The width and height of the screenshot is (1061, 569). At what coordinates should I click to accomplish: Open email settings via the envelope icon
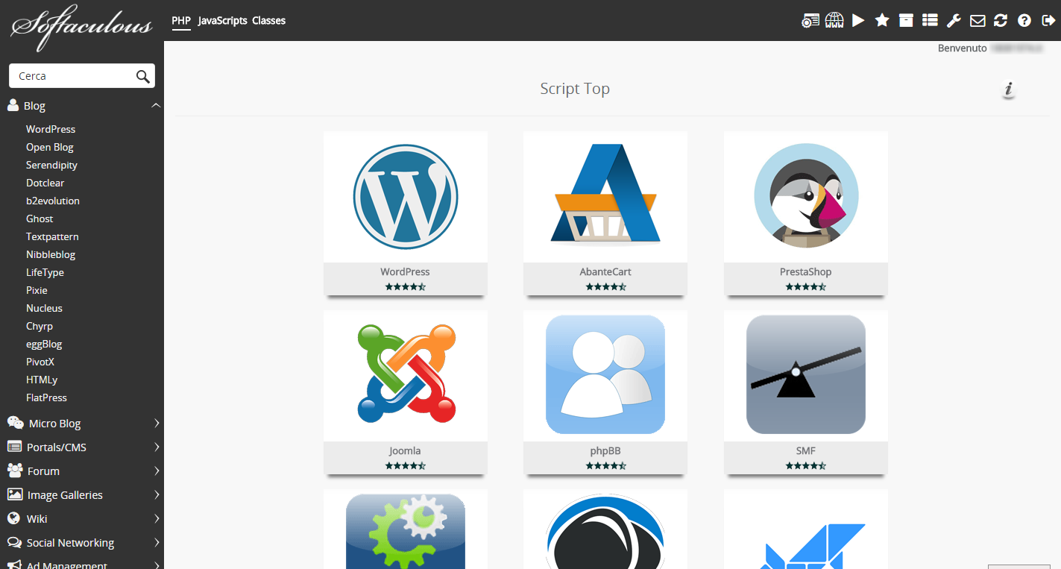[x=977, y=21]
